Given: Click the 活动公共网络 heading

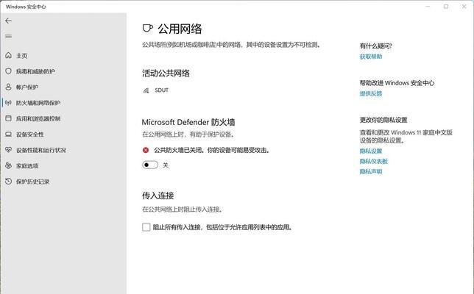Looking at the screenshot, I should (x=166, y=73).
